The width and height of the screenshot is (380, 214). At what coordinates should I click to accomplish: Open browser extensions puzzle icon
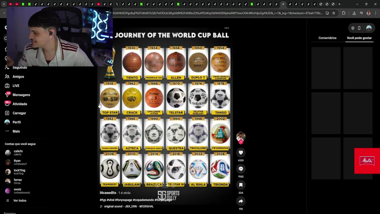tap(344, 13)
